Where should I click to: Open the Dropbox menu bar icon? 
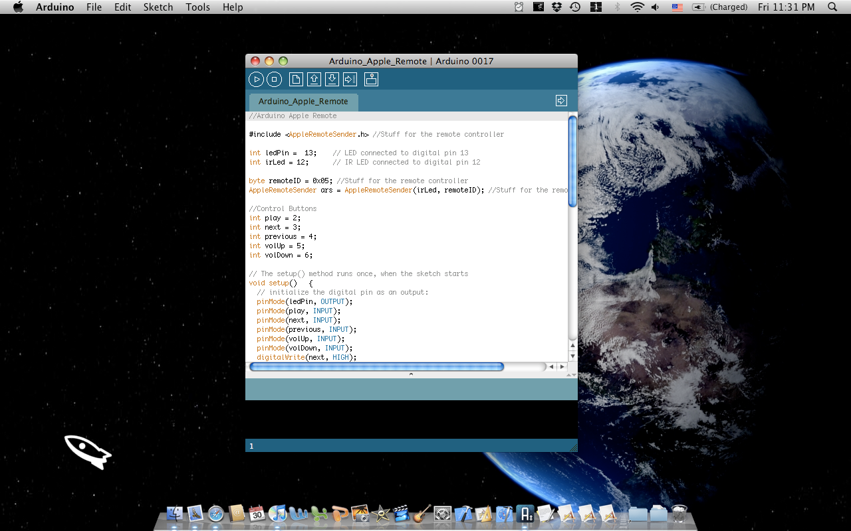point(556,7)
